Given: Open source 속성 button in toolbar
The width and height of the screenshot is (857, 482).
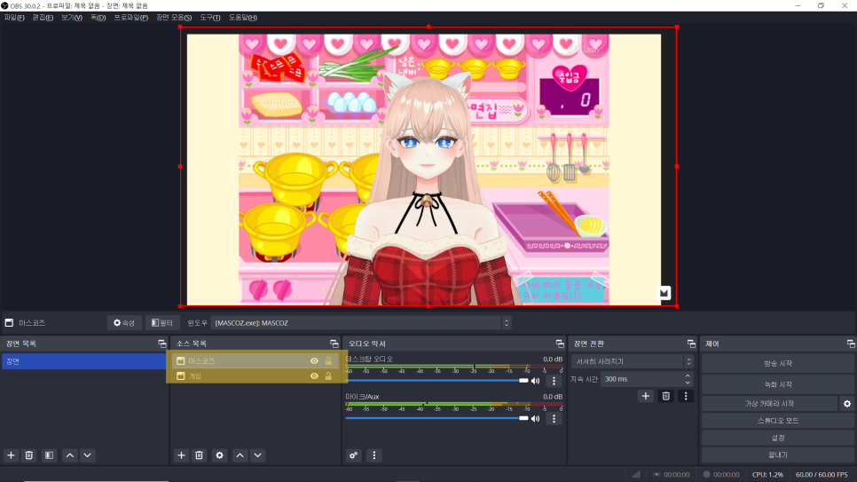Looking at the screenshot, I should [x=124, y=323].
